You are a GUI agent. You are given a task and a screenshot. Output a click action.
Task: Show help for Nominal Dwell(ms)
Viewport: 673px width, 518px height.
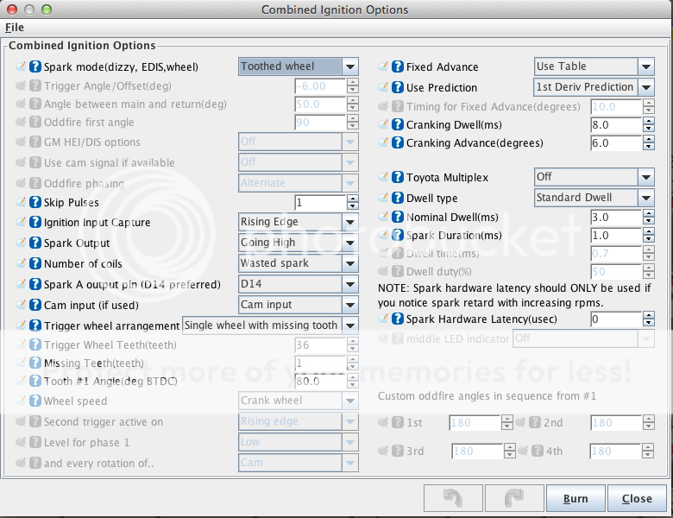[x=398, y=217]
